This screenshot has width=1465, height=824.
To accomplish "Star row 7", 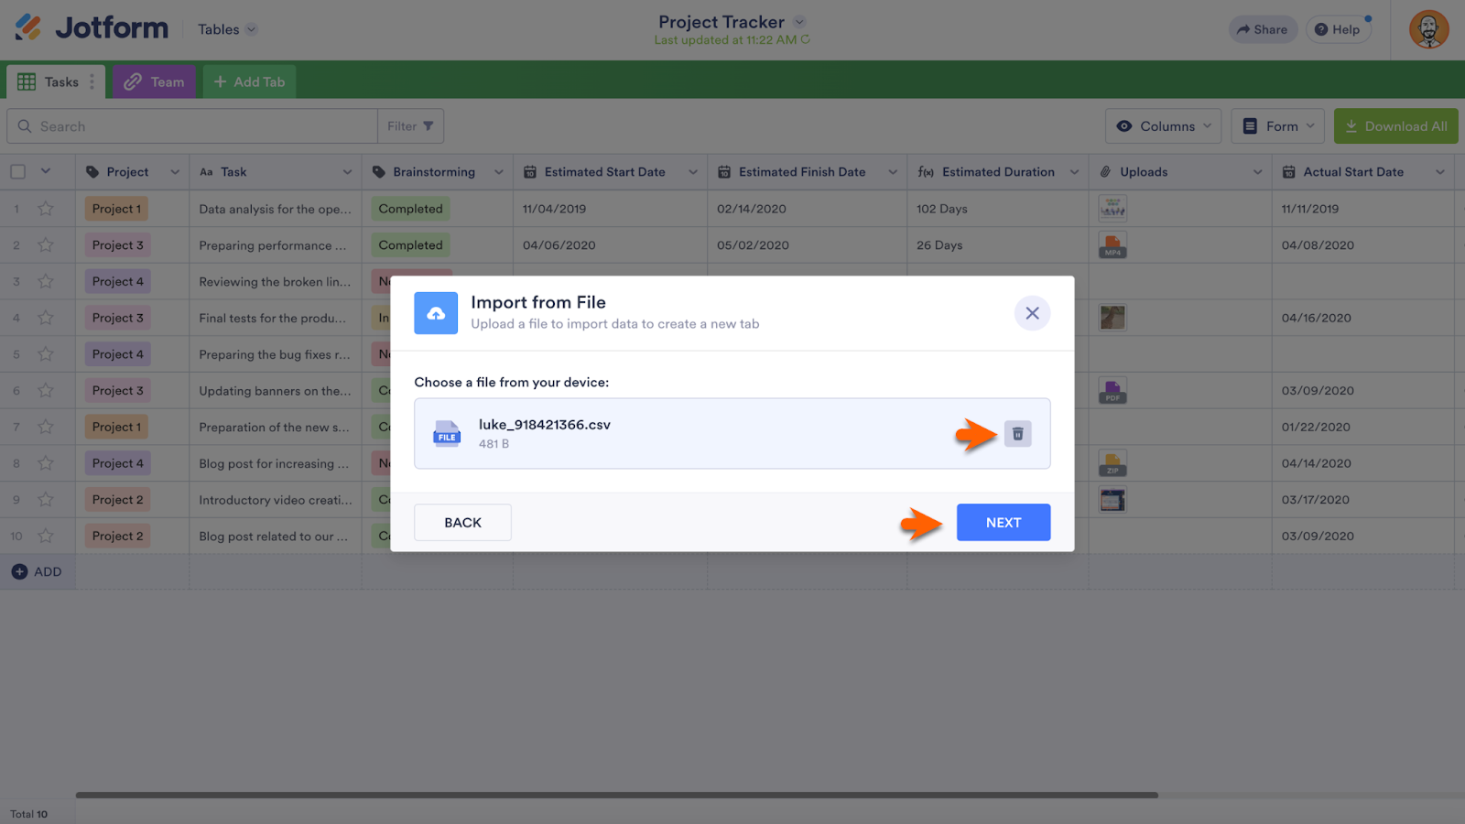I will (x=46, y=427).
